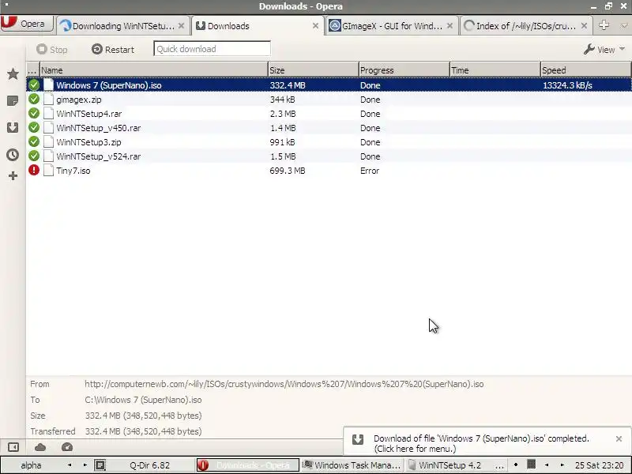632x474 pixels.
Task: Click the Restart download button
Action: coord(113,50)
